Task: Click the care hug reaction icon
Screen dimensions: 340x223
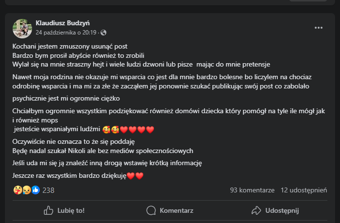Action: 17,190
